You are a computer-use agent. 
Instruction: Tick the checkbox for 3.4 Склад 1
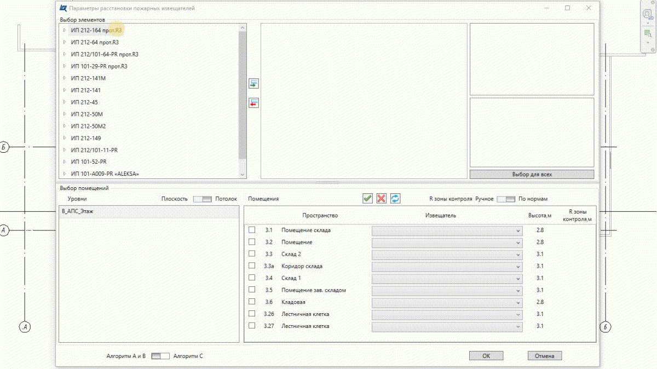(252, 278)
